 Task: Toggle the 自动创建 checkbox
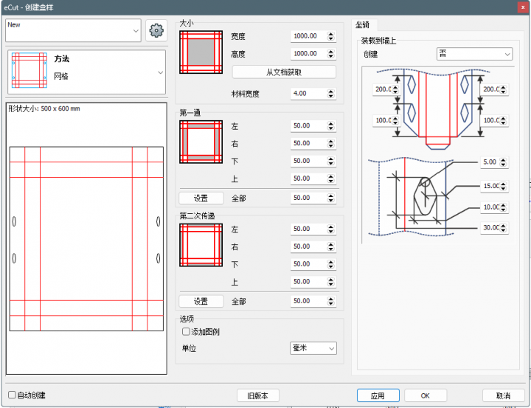click(12, 395)
